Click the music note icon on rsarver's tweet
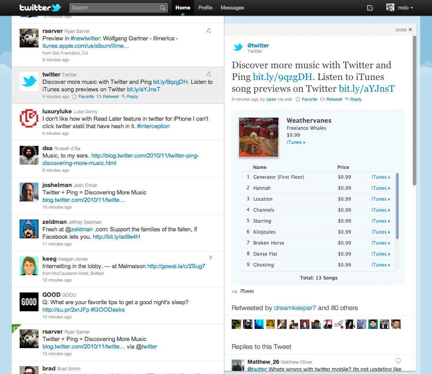The image size is (432, 374). 209,30
